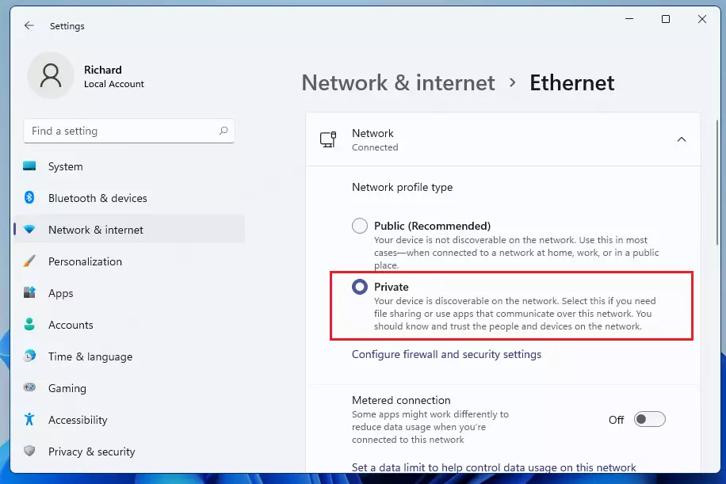Select the Public network profile
Image resolution: width=726 pixels, height=484 pixels.
point(360,225)
